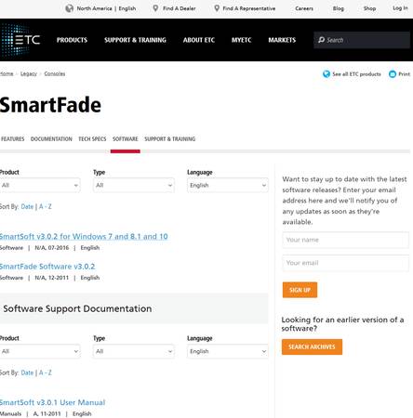The height and width of the screenshot is (418, 413).
Task: Click the Your name field
Action: click(345, 240)
